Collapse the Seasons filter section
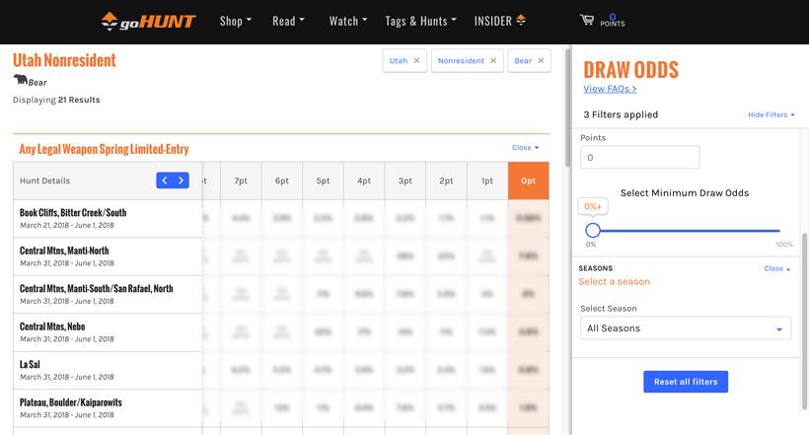The width and height of the screenshot is (809, 435). pos(777,268)
